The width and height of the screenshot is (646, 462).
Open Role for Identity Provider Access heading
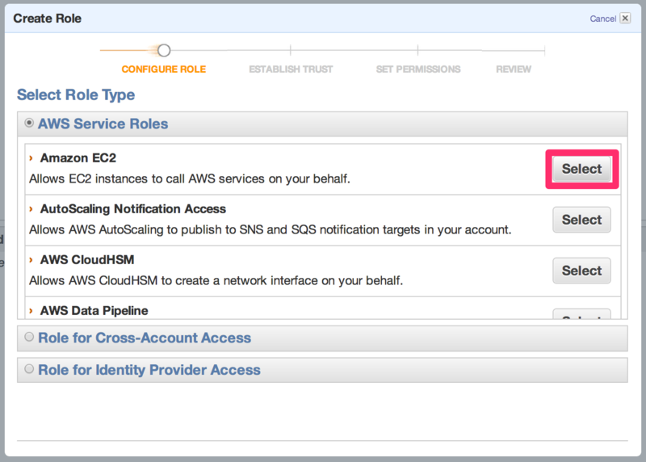[x=149, y=370]
